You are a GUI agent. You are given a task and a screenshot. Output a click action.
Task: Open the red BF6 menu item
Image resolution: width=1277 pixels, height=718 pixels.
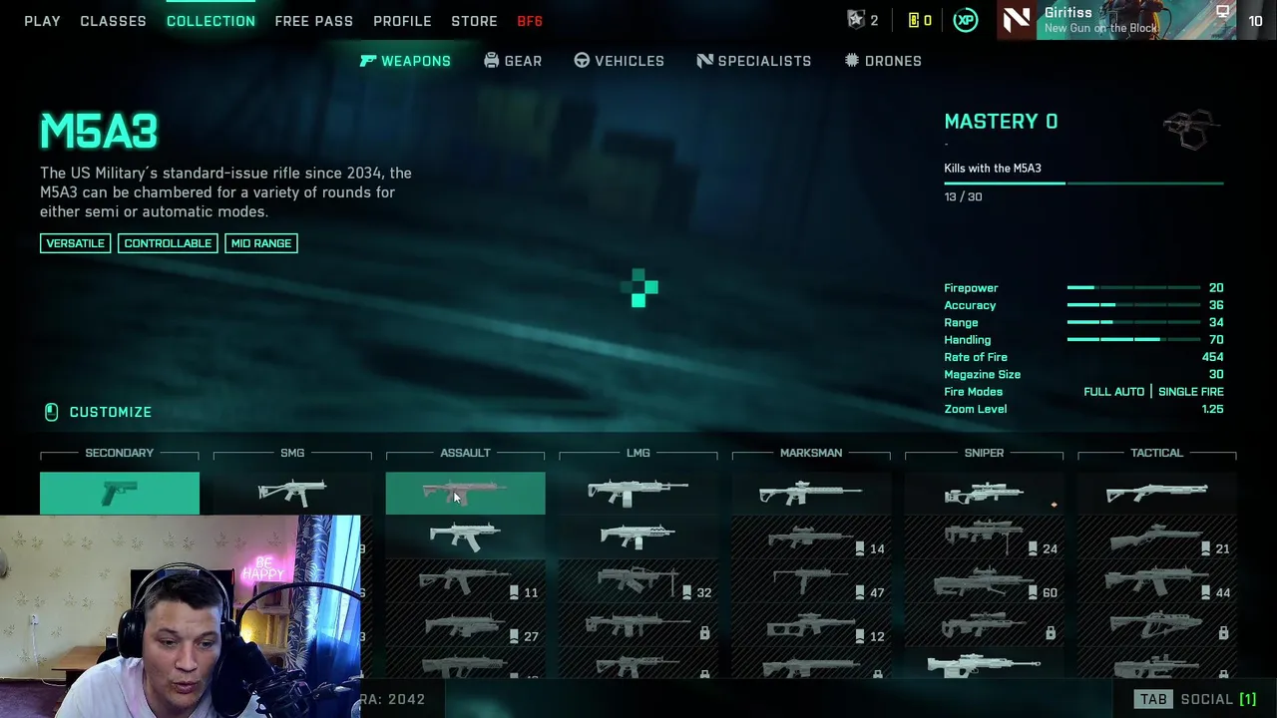click(x=530, y=21)
